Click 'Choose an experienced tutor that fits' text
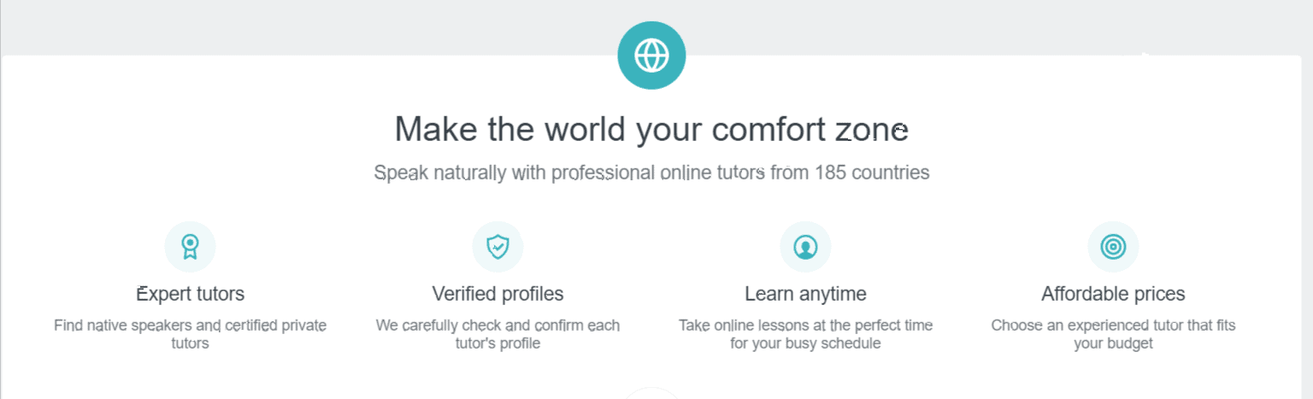Image resolution: width=1313 pixels, height=399 pixels. click(1113, 326)
